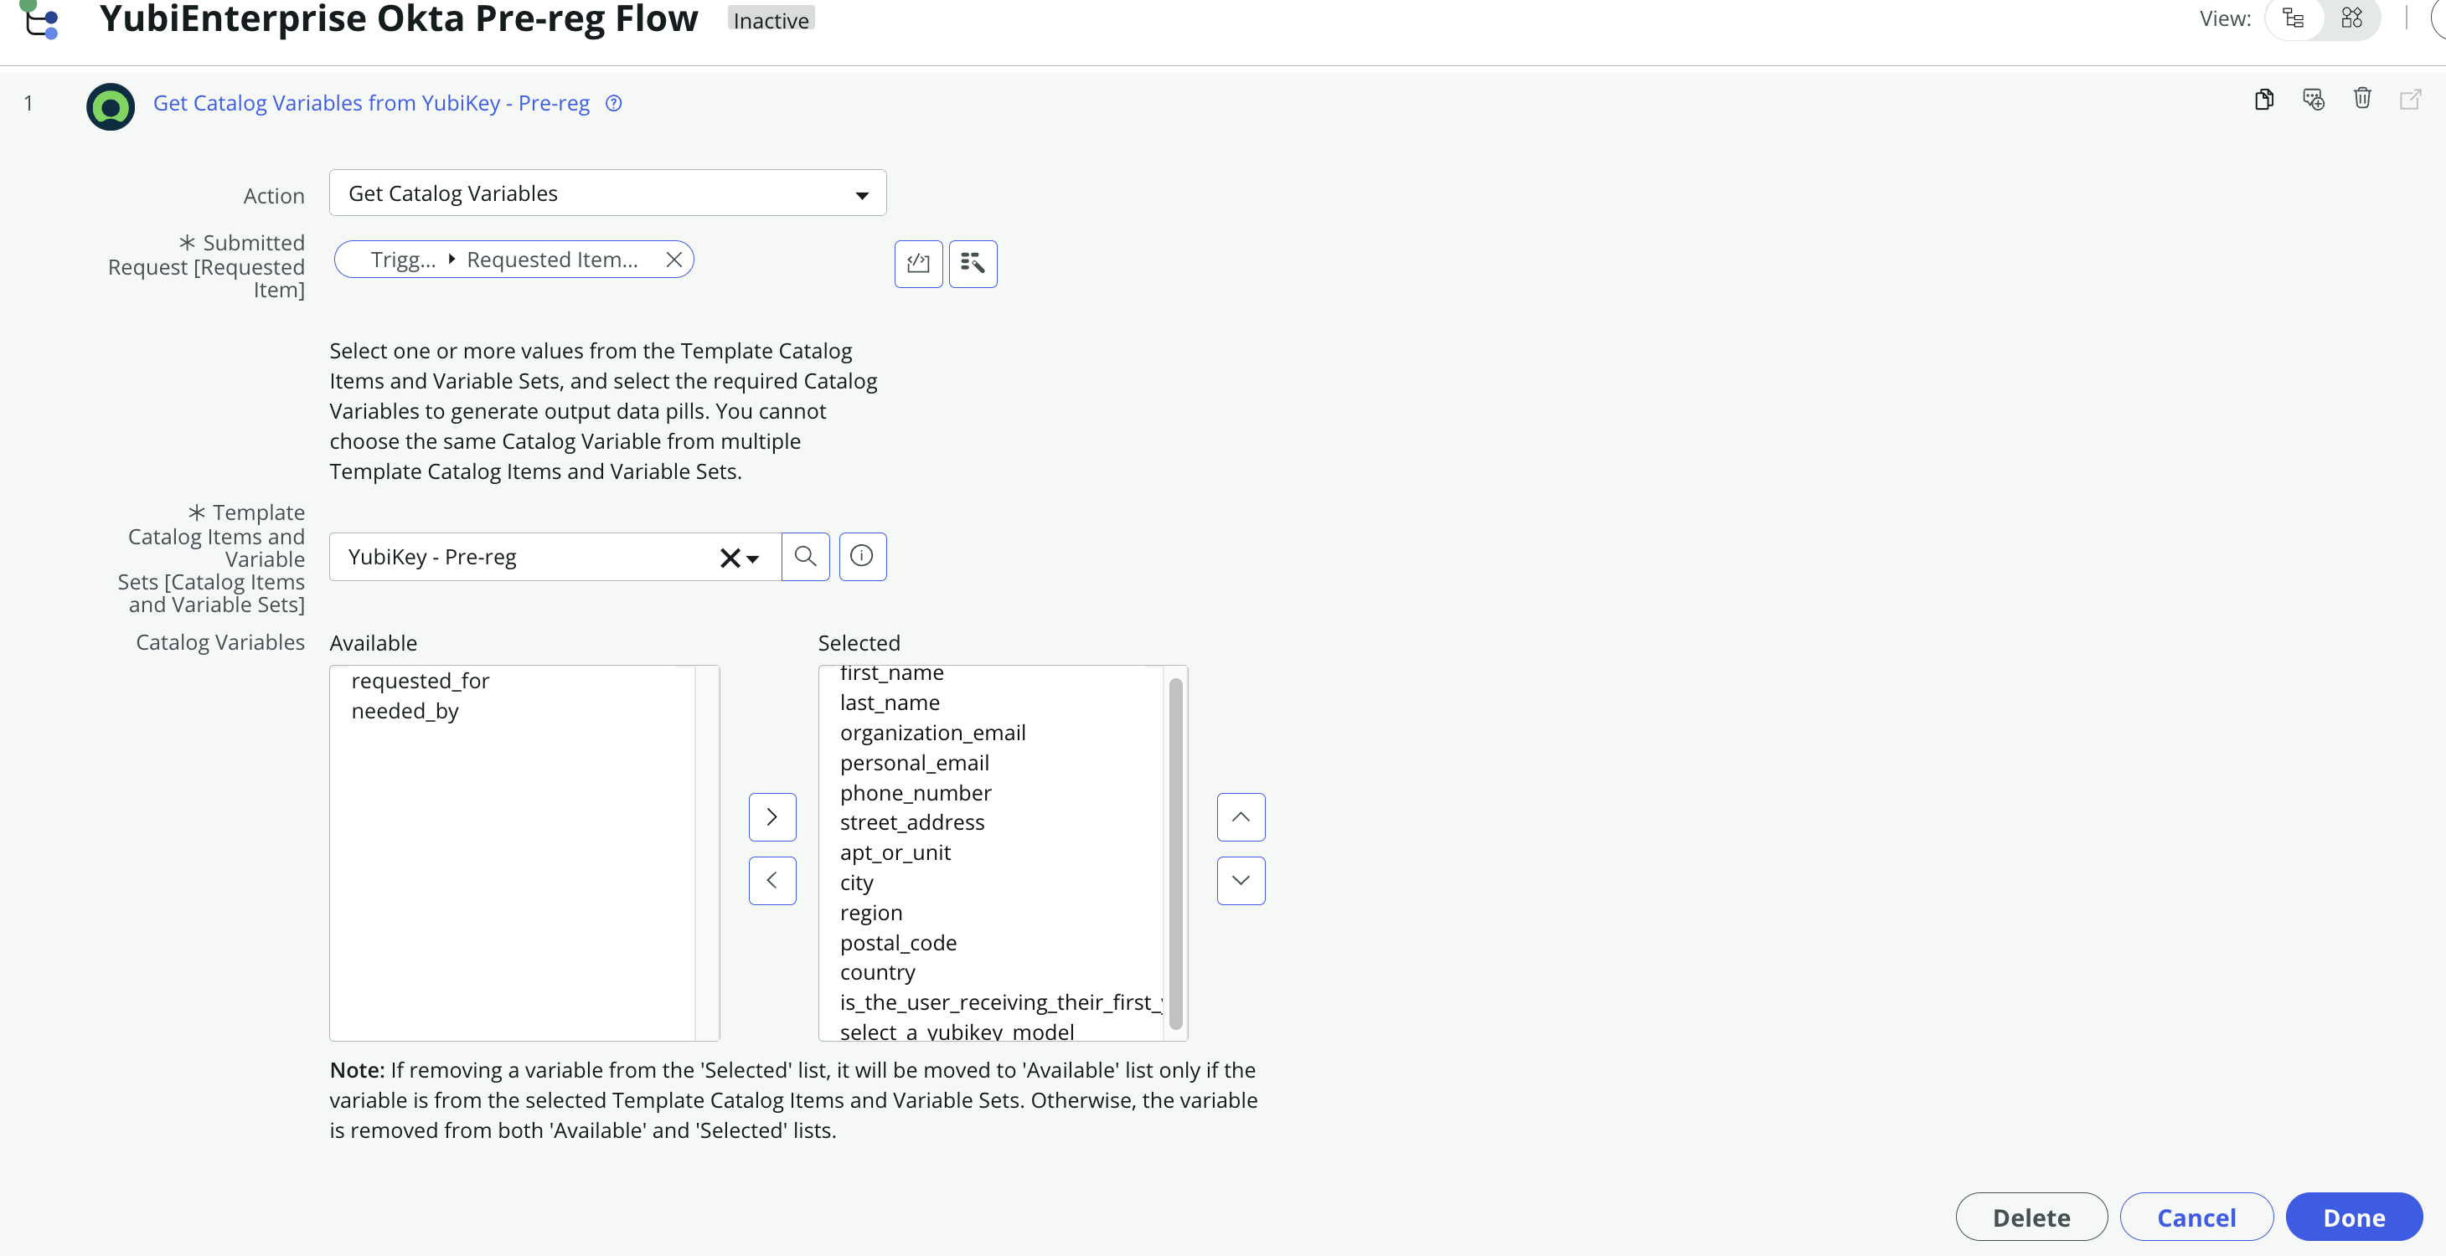Select personal_email in Selected list

915,764
